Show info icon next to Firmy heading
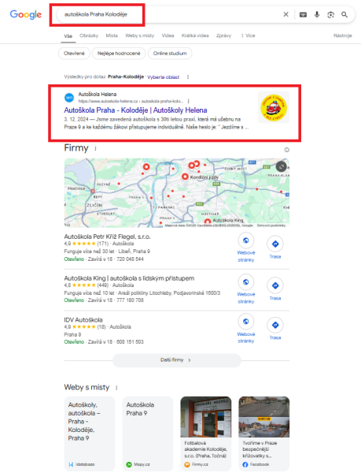 click(x=287, y=150)
